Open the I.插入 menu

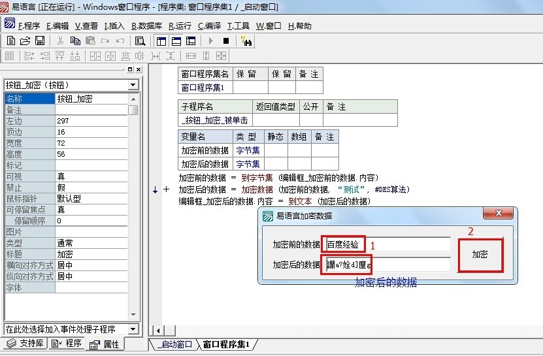click(x=114, y=26)
